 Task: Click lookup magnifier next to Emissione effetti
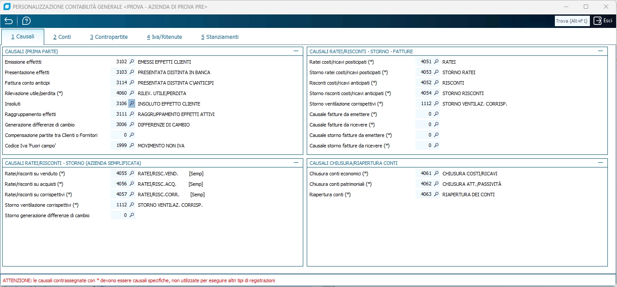click(x=131, y=62)
